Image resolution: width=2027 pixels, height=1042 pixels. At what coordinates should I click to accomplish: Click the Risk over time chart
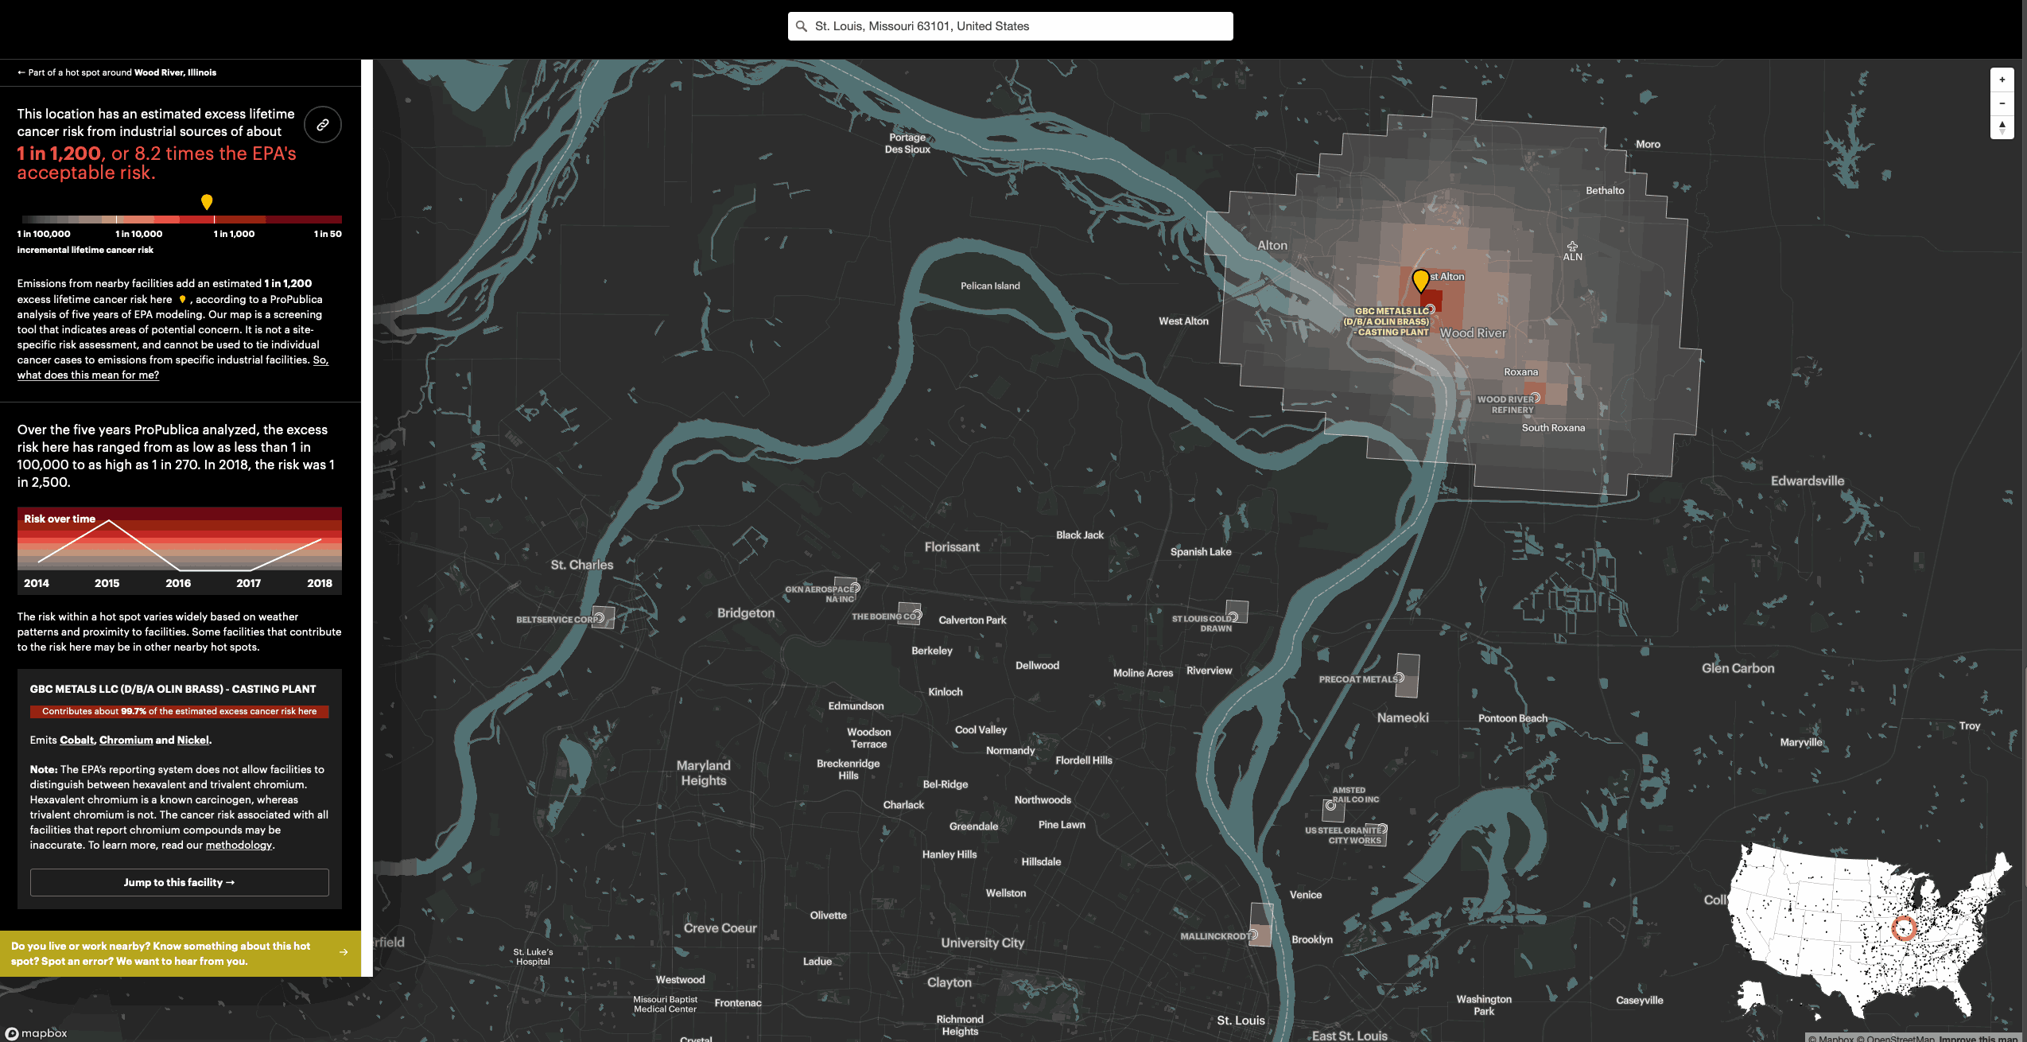[180, 550]
